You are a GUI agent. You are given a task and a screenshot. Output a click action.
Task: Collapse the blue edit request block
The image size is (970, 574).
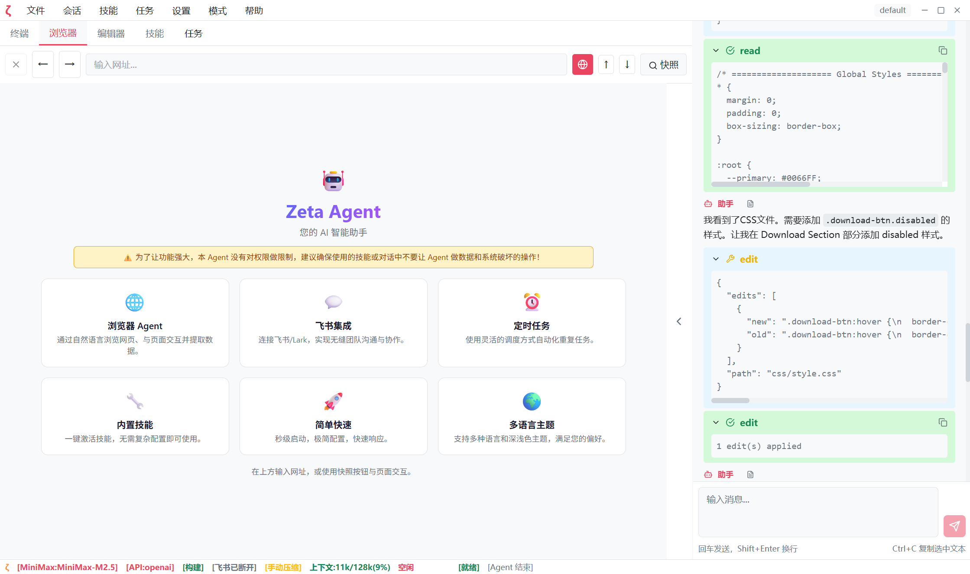pyautogui.click(x=716, y=259)
